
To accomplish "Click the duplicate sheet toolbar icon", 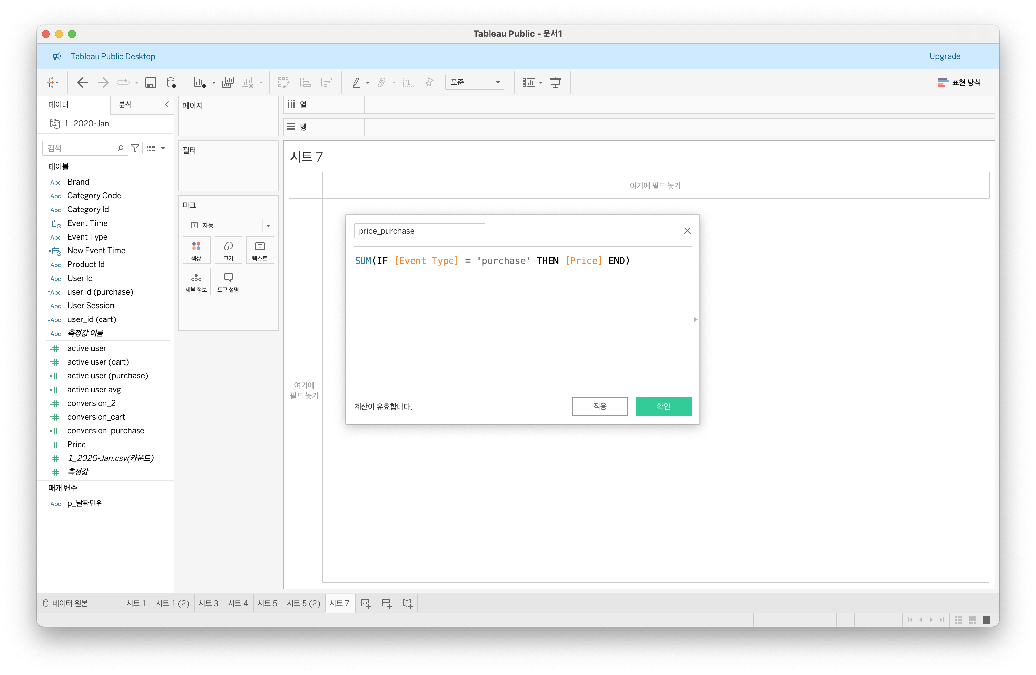I will pyautogui.click(x=228, y=82).
